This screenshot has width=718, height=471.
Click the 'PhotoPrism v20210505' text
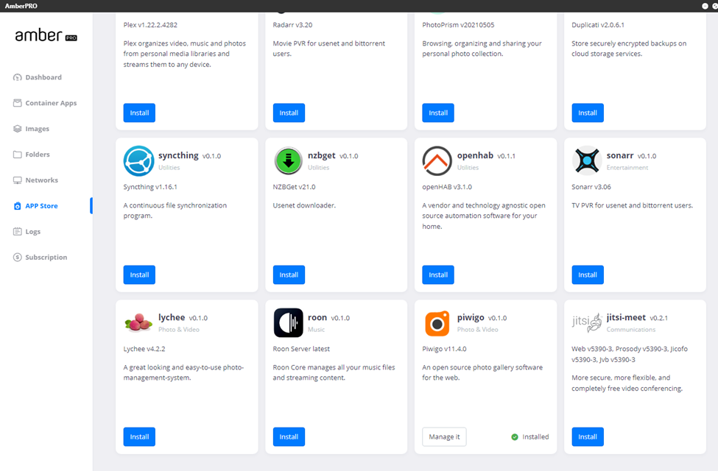tap(458, 25)
